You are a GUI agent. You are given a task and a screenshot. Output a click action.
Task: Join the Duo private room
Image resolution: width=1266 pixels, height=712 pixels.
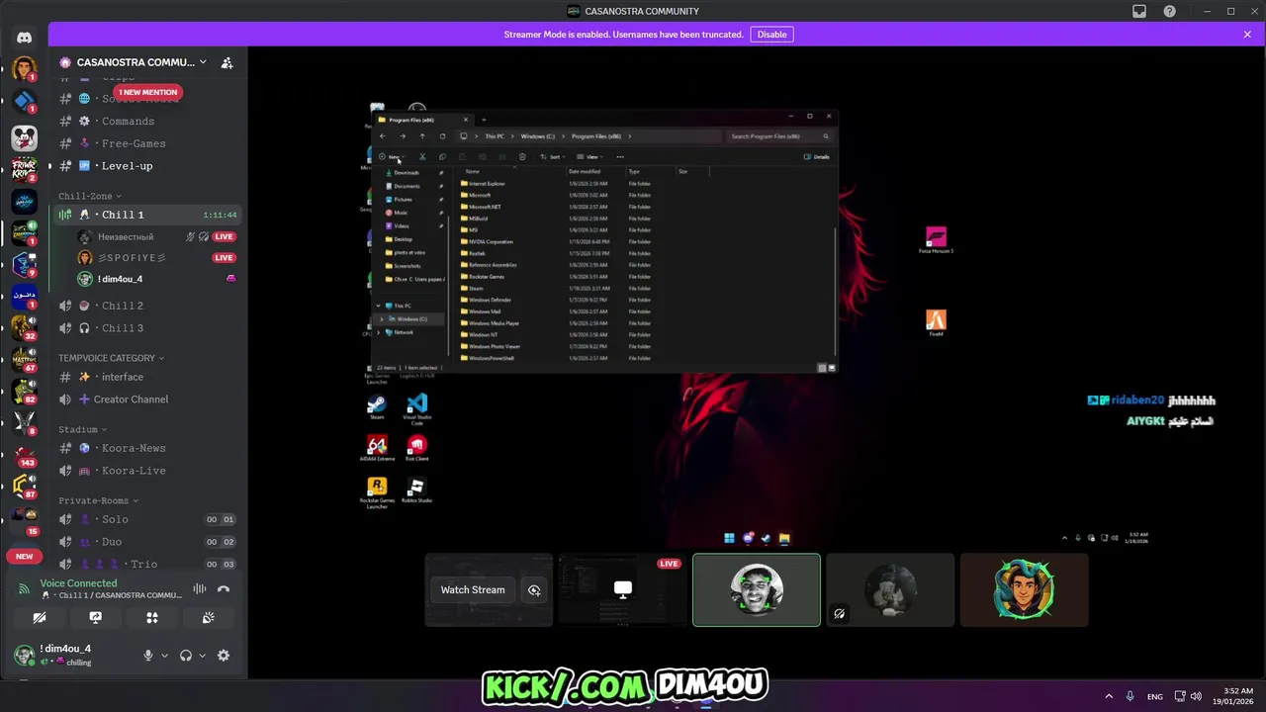[x=147, y=542]
